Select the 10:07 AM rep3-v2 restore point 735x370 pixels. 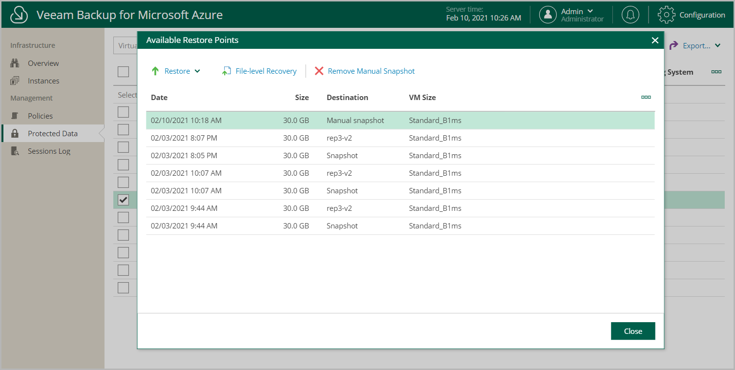click(x=400, y=173)
